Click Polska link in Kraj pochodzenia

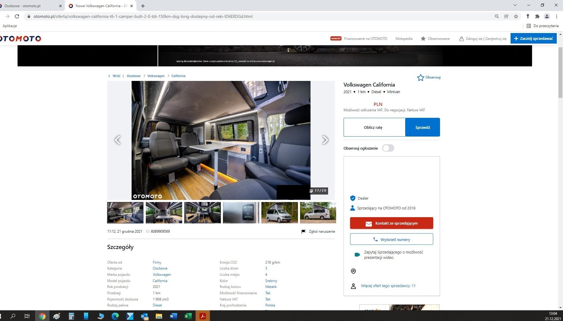(270, 305)
